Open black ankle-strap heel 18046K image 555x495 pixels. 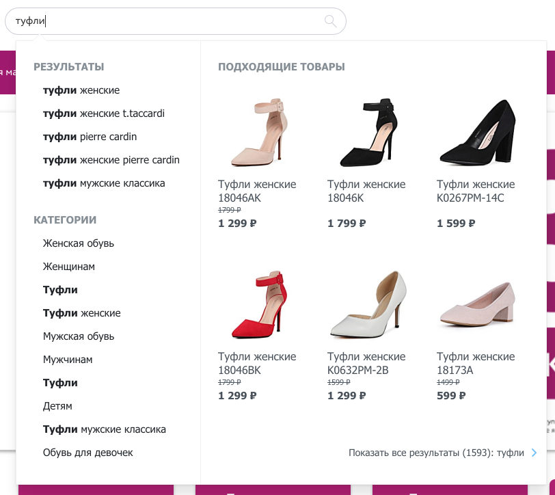tap(366, 133)
